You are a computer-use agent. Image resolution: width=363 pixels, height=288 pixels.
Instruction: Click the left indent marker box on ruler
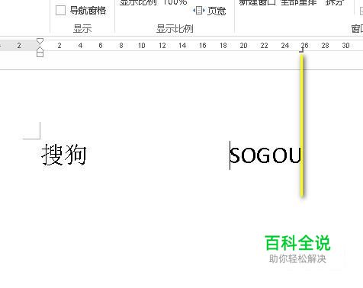[x=40, y=54]
